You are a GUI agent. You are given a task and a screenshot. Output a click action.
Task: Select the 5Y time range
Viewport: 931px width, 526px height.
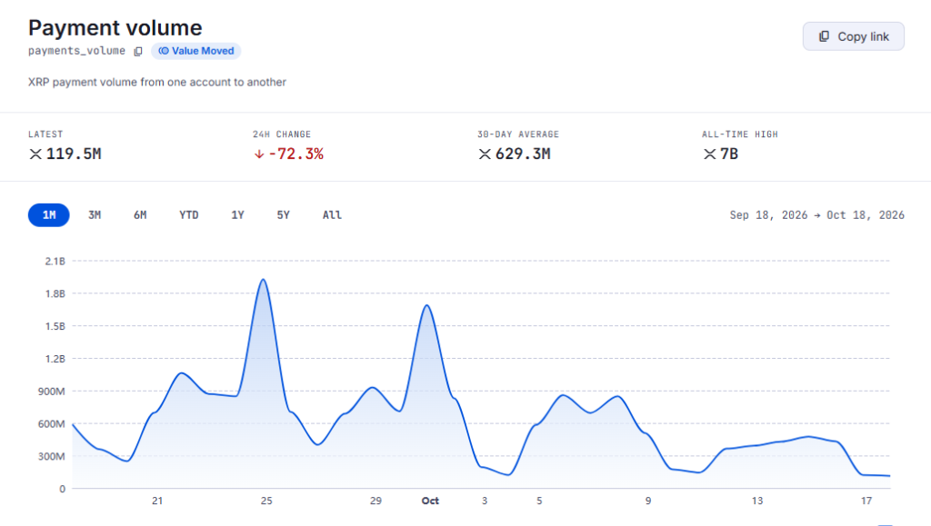click(284, 214)
